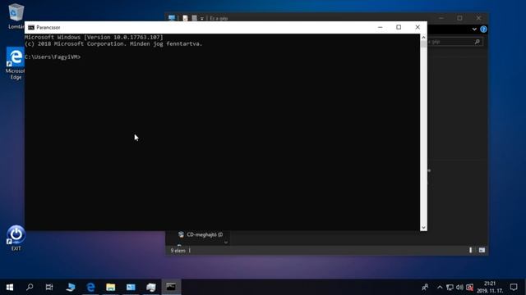Click the red security tray icon
The width and height of the screenshot is (526, 295).
[469, 288]
